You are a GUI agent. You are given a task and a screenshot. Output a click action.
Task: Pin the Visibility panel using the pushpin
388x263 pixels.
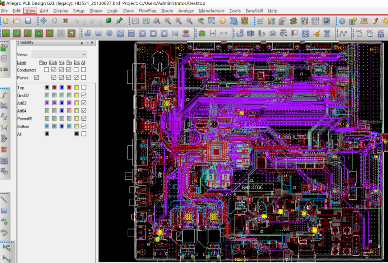[x=82, y=42]
